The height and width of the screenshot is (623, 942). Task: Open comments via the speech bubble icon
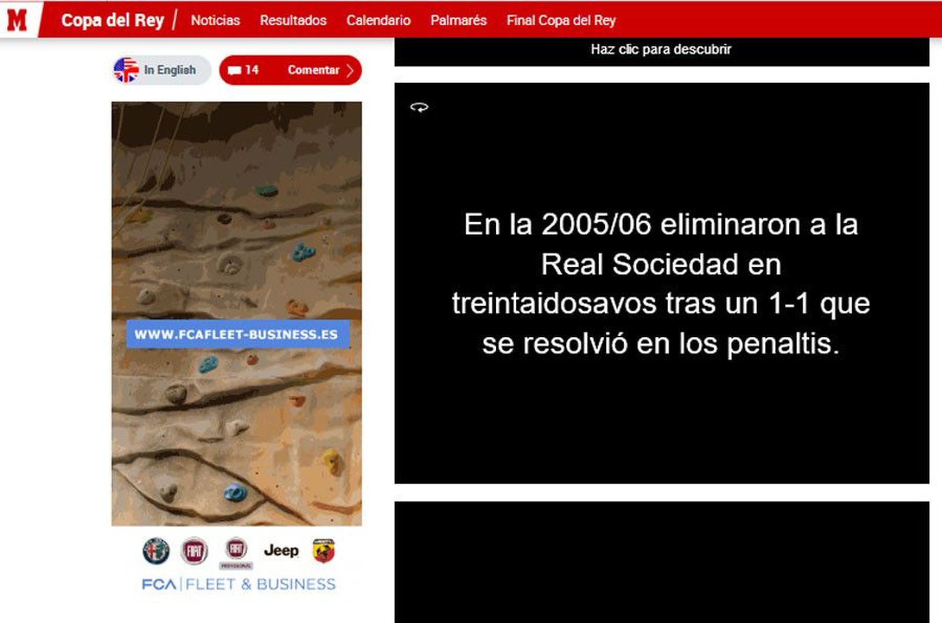[x=234, y=69]
